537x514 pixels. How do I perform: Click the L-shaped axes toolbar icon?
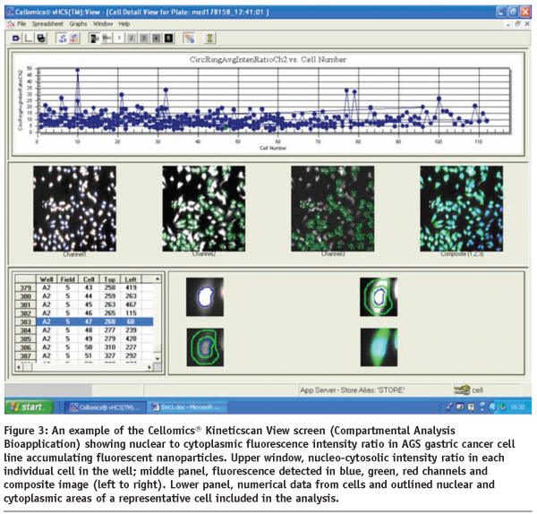coord(29,38)
